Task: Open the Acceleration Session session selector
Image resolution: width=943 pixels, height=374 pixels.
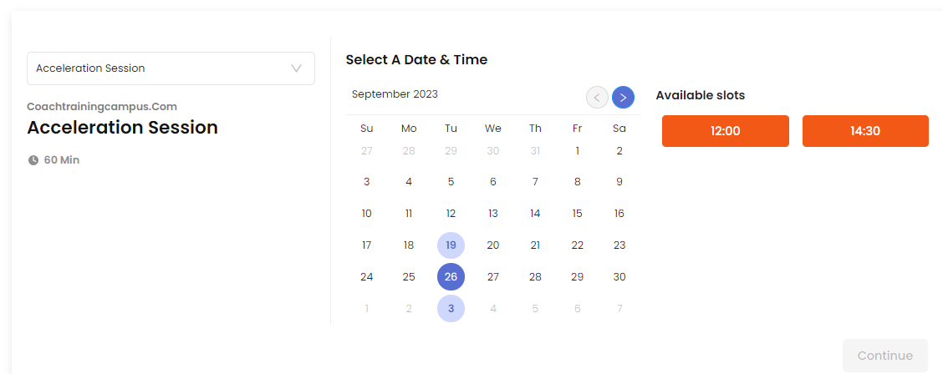Action: 171,68
